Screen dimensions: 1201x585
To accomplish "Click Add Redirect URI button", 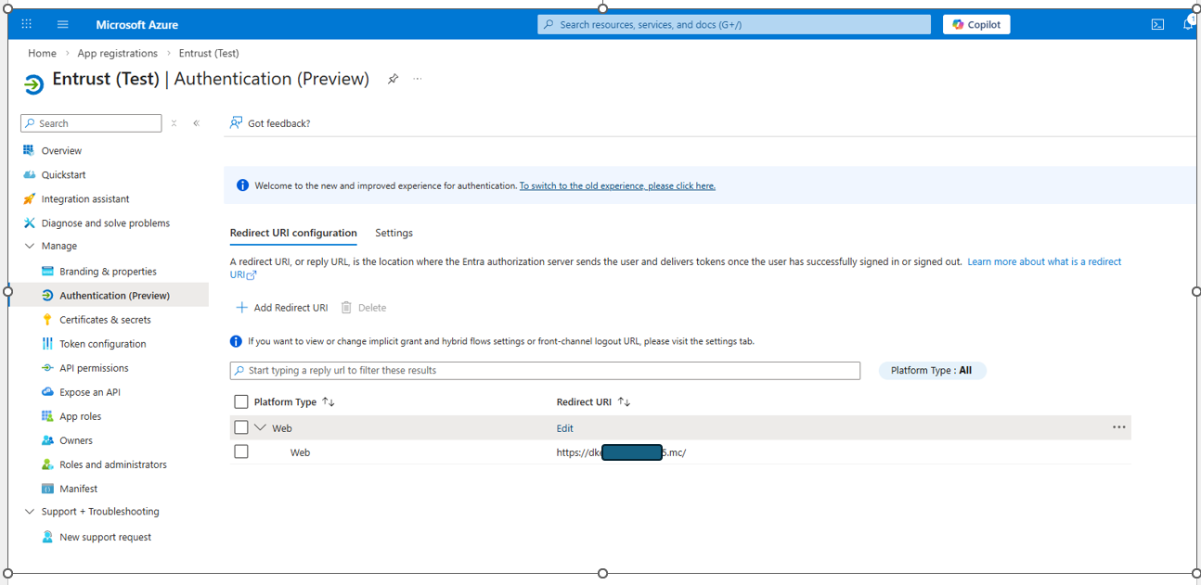I will coord(281,308).
